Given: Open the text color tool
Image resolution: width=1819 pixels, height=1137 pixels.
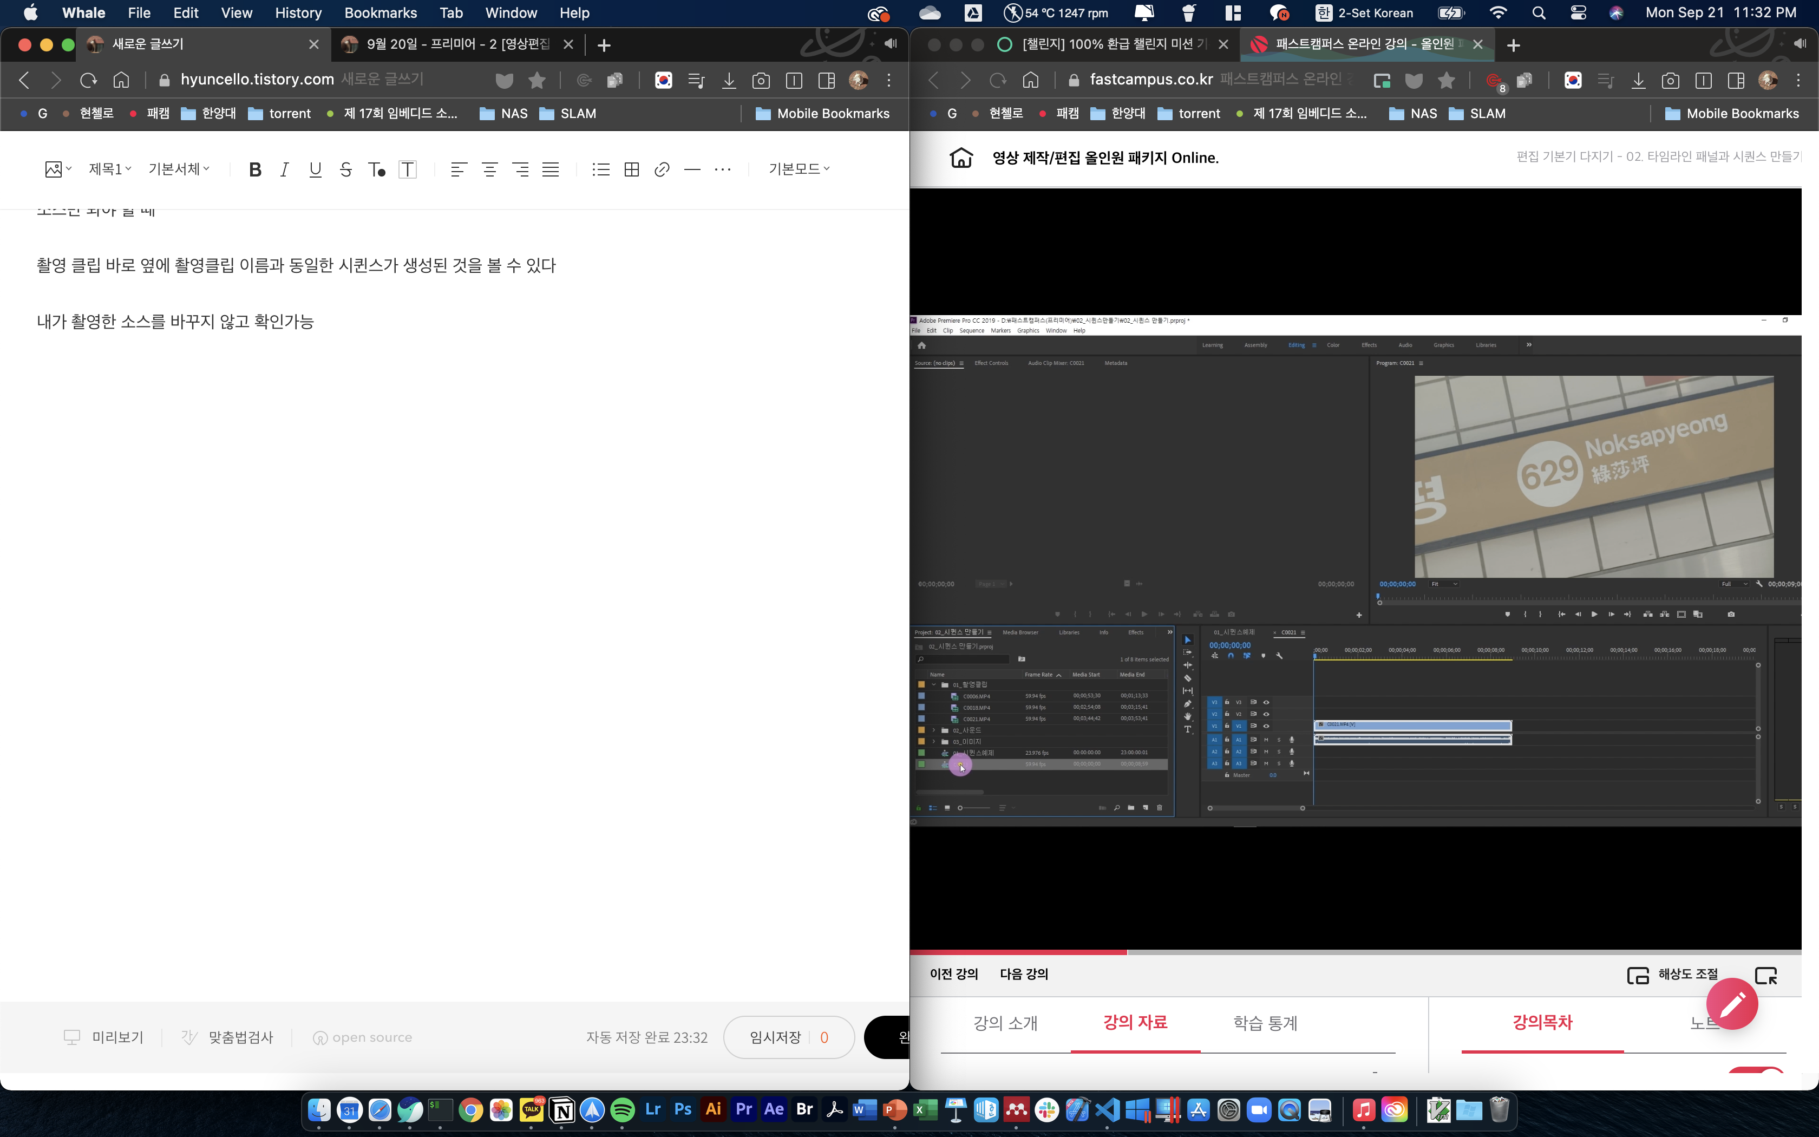Looking at the screenshot, I should click(x=377, y=169).
